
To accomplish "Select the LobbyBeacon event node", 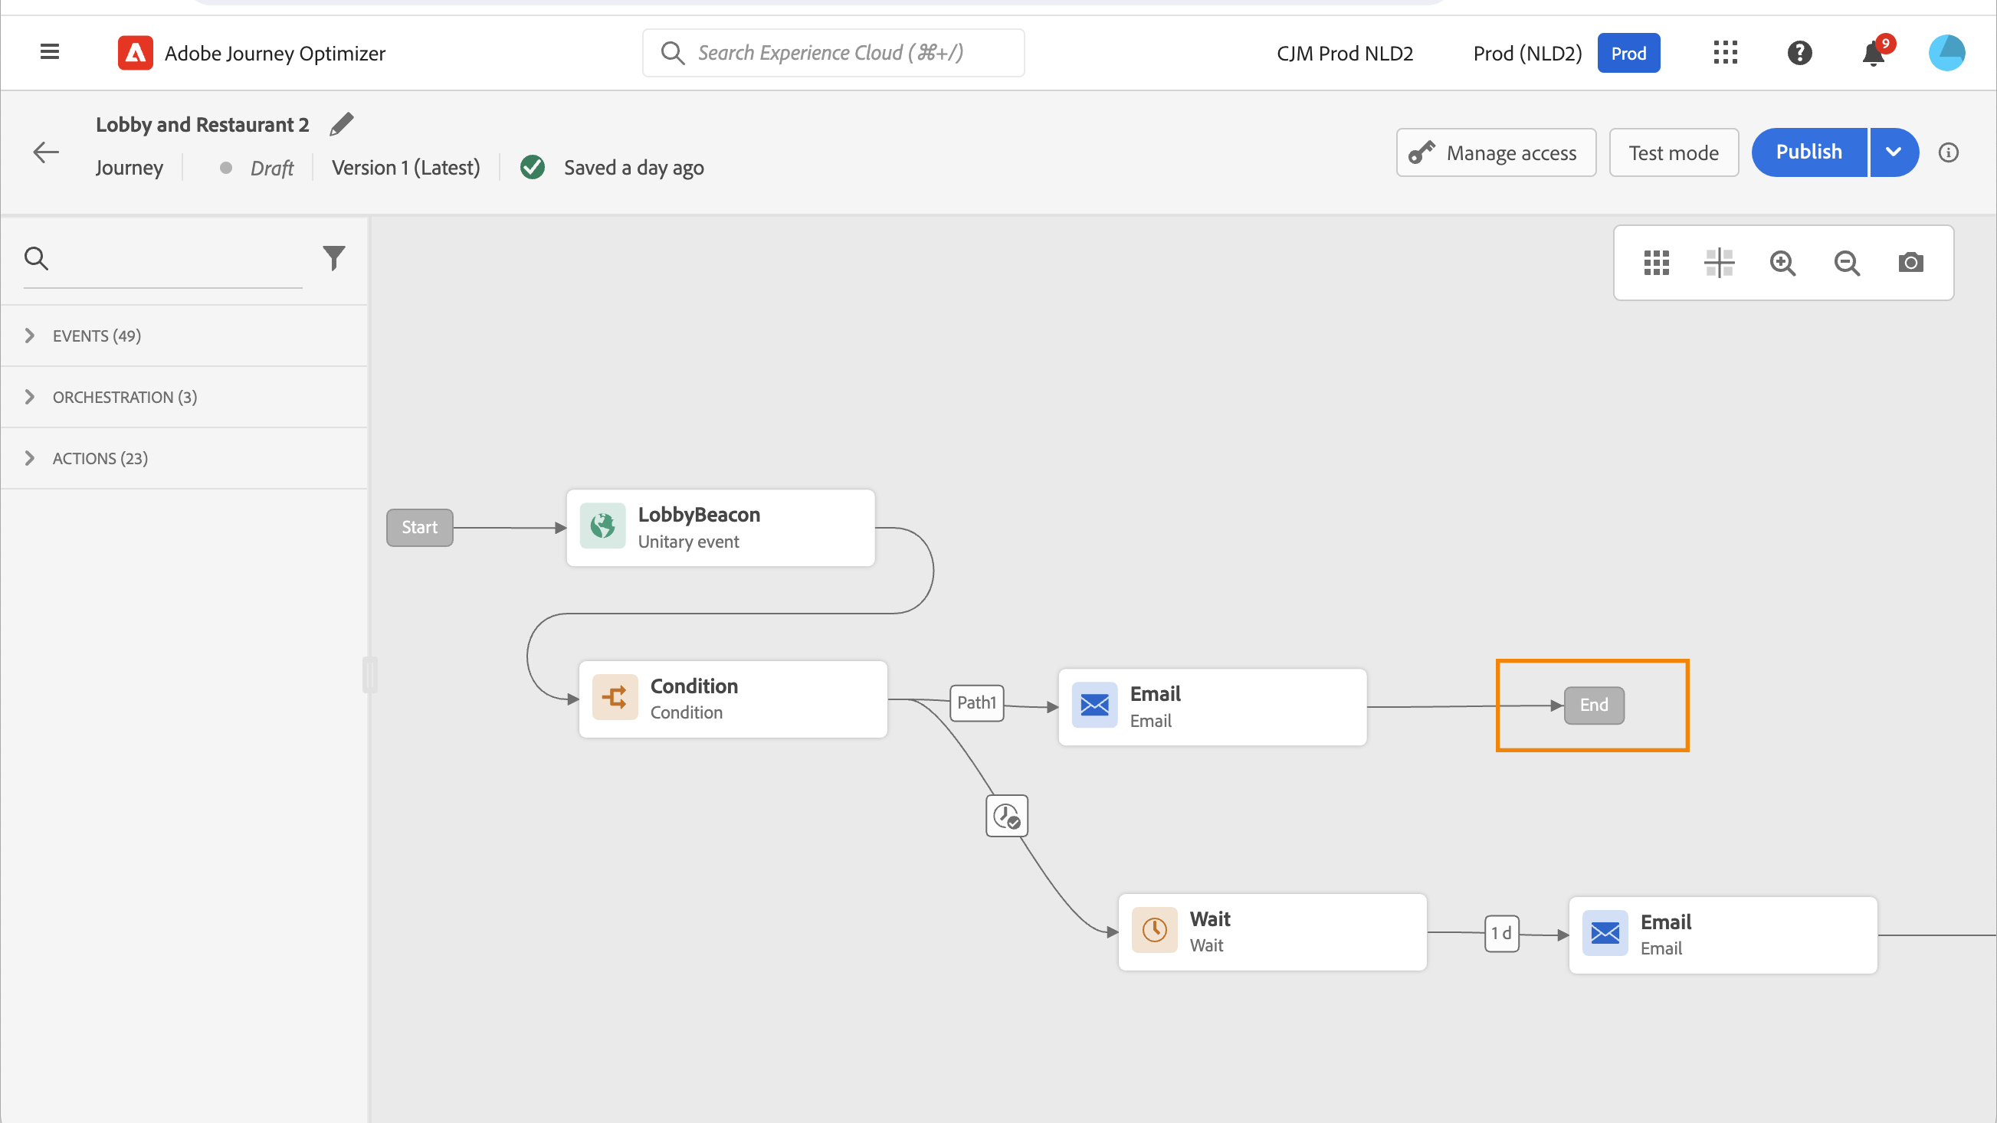I will point(720,527).
